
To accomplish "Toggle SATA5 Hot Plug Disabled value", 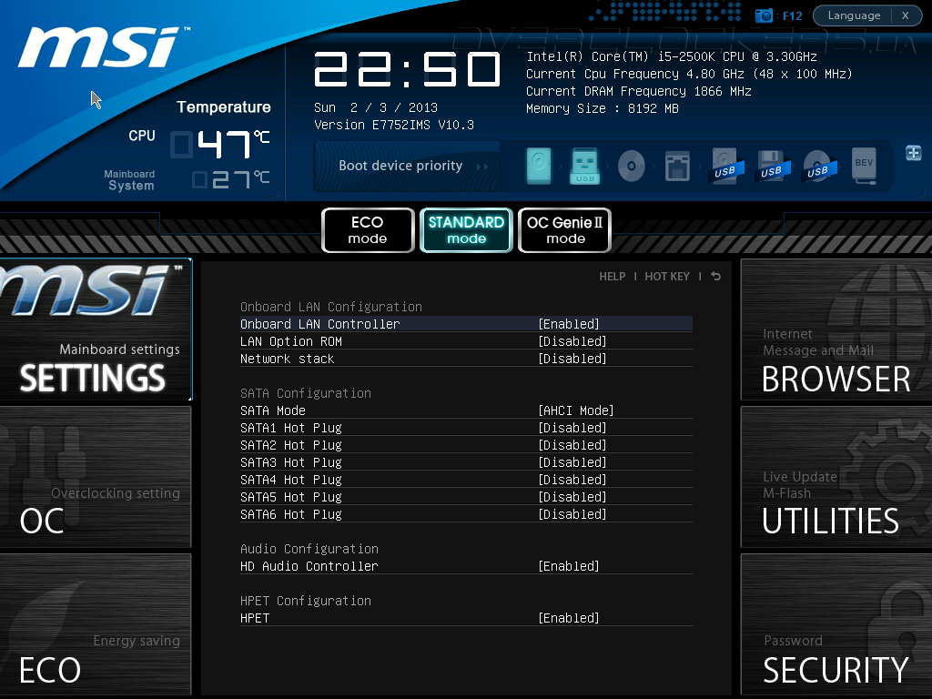I will click(572, 497).
